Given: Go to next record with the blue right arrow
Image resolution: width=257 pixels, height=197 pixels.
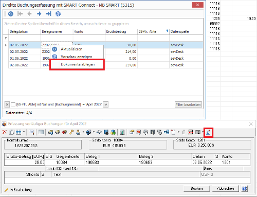Looking at the screenshot, I should coord(39,14).
